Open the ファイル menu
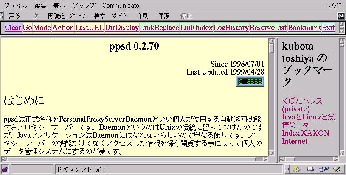 [15, 6]
